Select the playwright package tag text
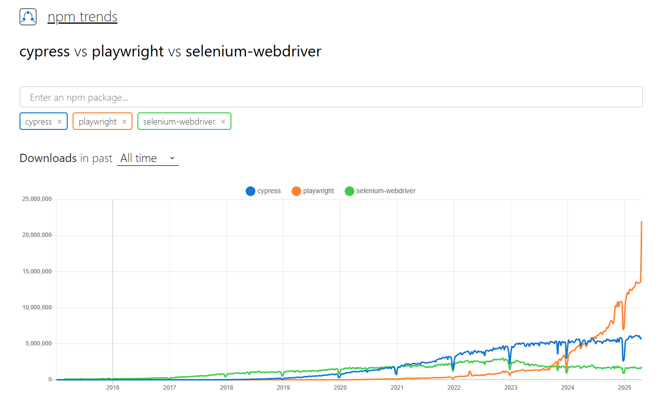 [98, 122]
